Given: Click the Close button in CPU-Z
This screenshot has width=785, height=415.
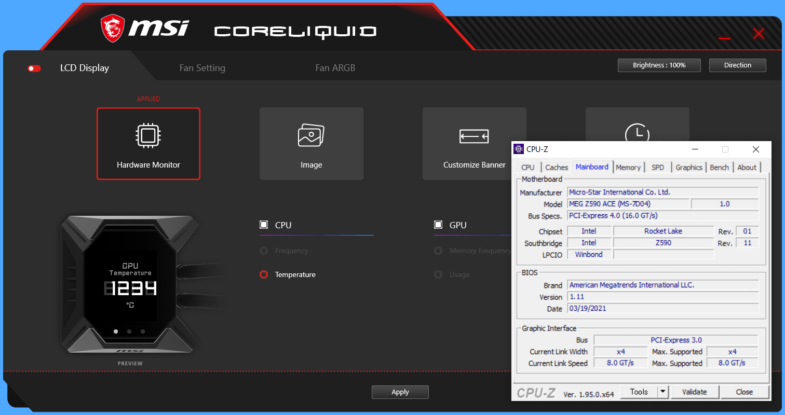Looking at the screenshot, I should 745,392.
